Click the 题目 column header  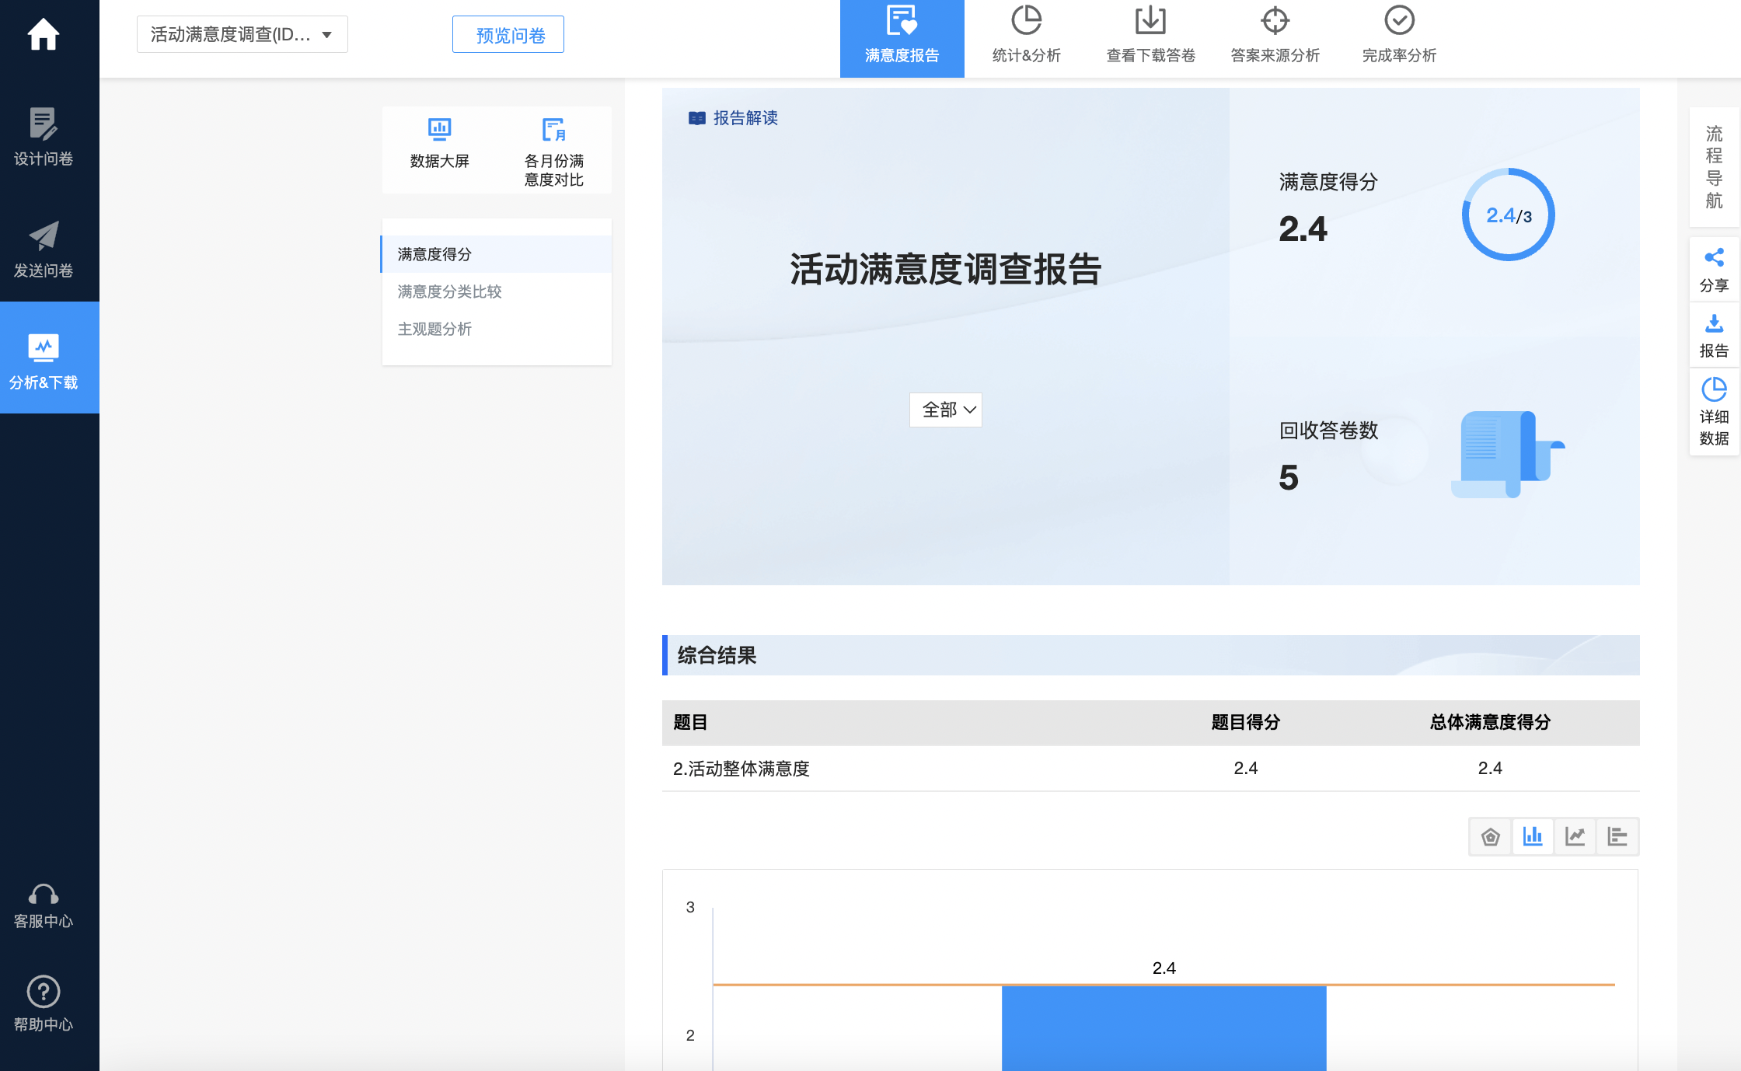coord(690,722)
